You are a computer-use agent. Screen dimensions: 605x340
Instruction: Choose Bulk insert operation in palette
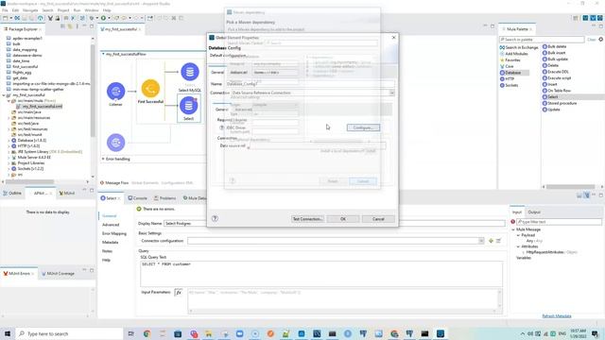tap(554, 53)
